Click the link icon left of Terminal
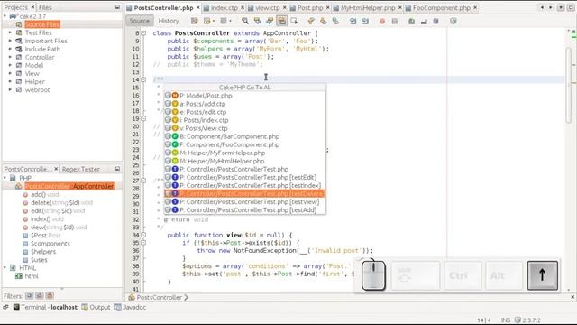The height and width of the screenshot is (325, 577). (5, 307)
